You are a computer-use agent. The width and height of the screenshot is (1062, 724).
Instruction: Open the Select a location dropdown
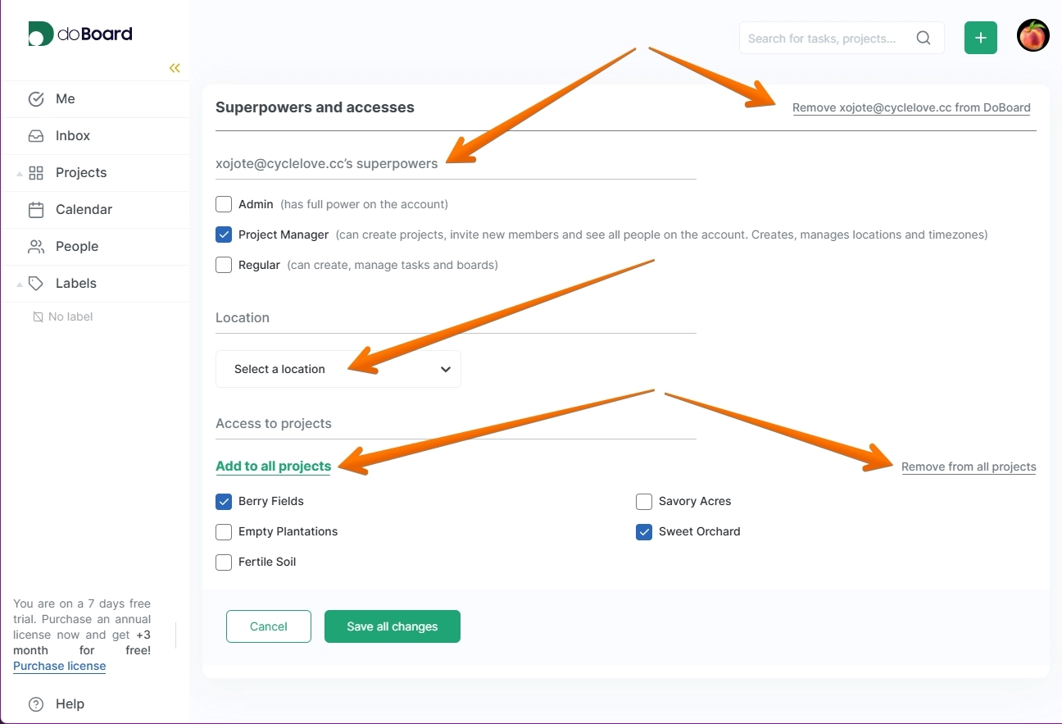(x=338, y=369)
